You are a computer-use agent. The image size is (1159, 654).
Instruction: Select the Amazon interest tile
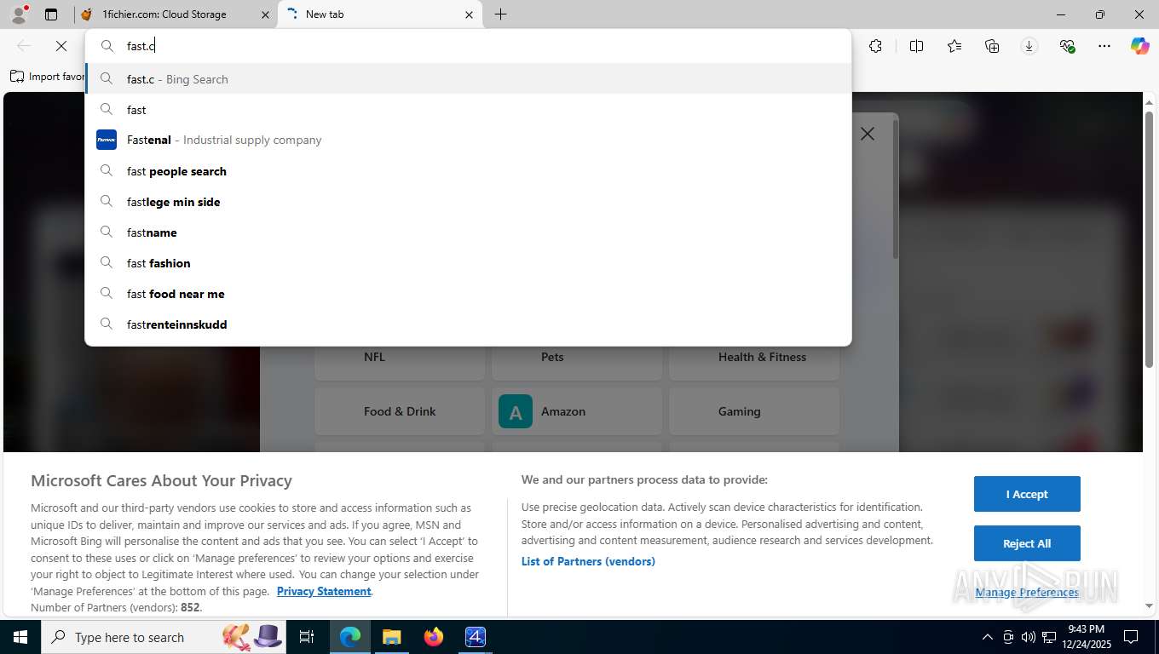[577, 411]
